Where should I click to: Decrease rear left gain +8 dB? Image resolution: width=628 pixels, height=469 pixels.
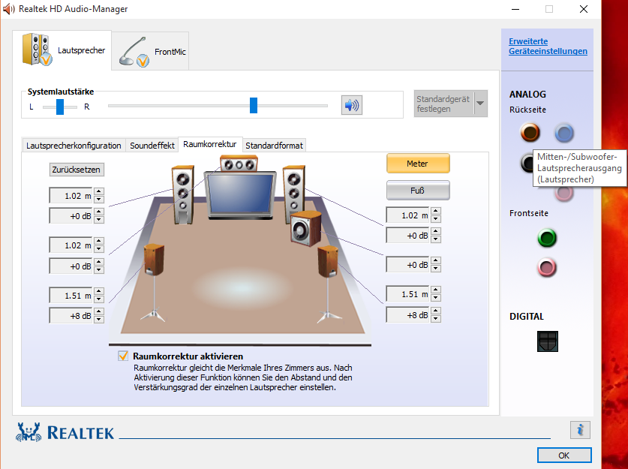tap(99, 319)
